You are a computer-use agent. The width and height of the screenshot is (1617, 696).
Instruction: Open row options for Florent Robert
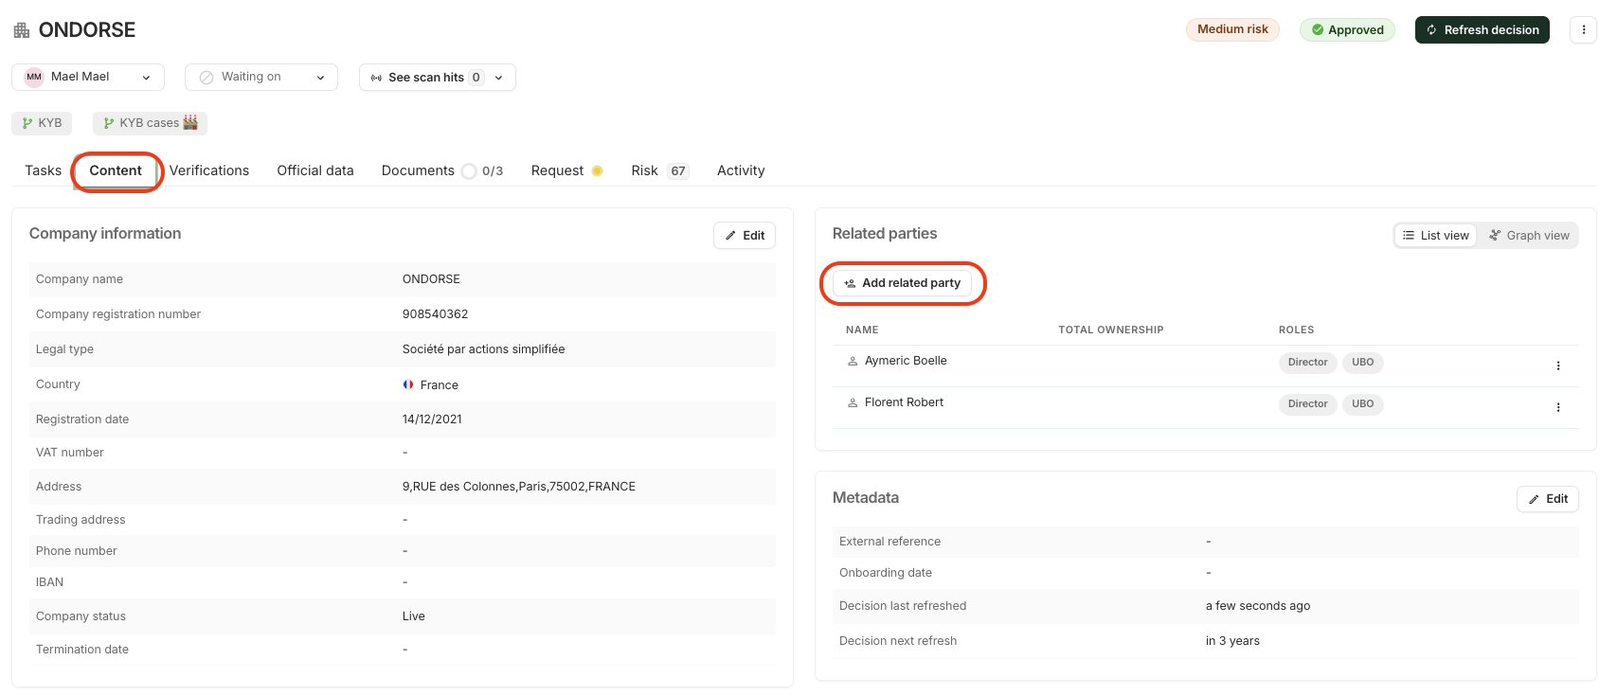pyautogui.click(x=1558, y=407)
